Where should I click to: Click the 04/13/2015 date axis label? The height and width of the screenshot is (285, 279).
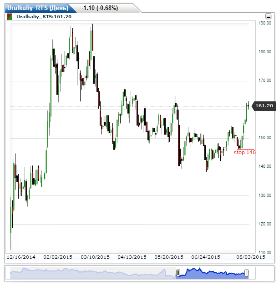(132, 257)
